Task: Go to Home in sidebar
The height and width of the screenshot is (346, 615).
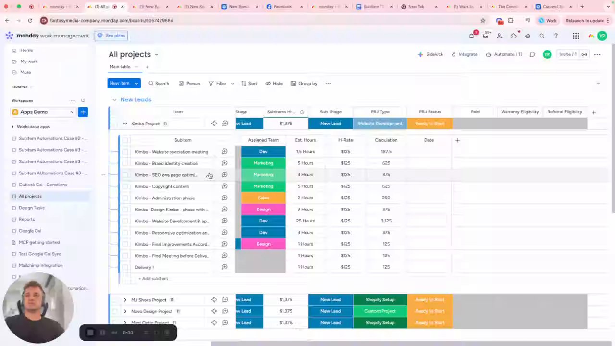Action: (x=26, y=50)
